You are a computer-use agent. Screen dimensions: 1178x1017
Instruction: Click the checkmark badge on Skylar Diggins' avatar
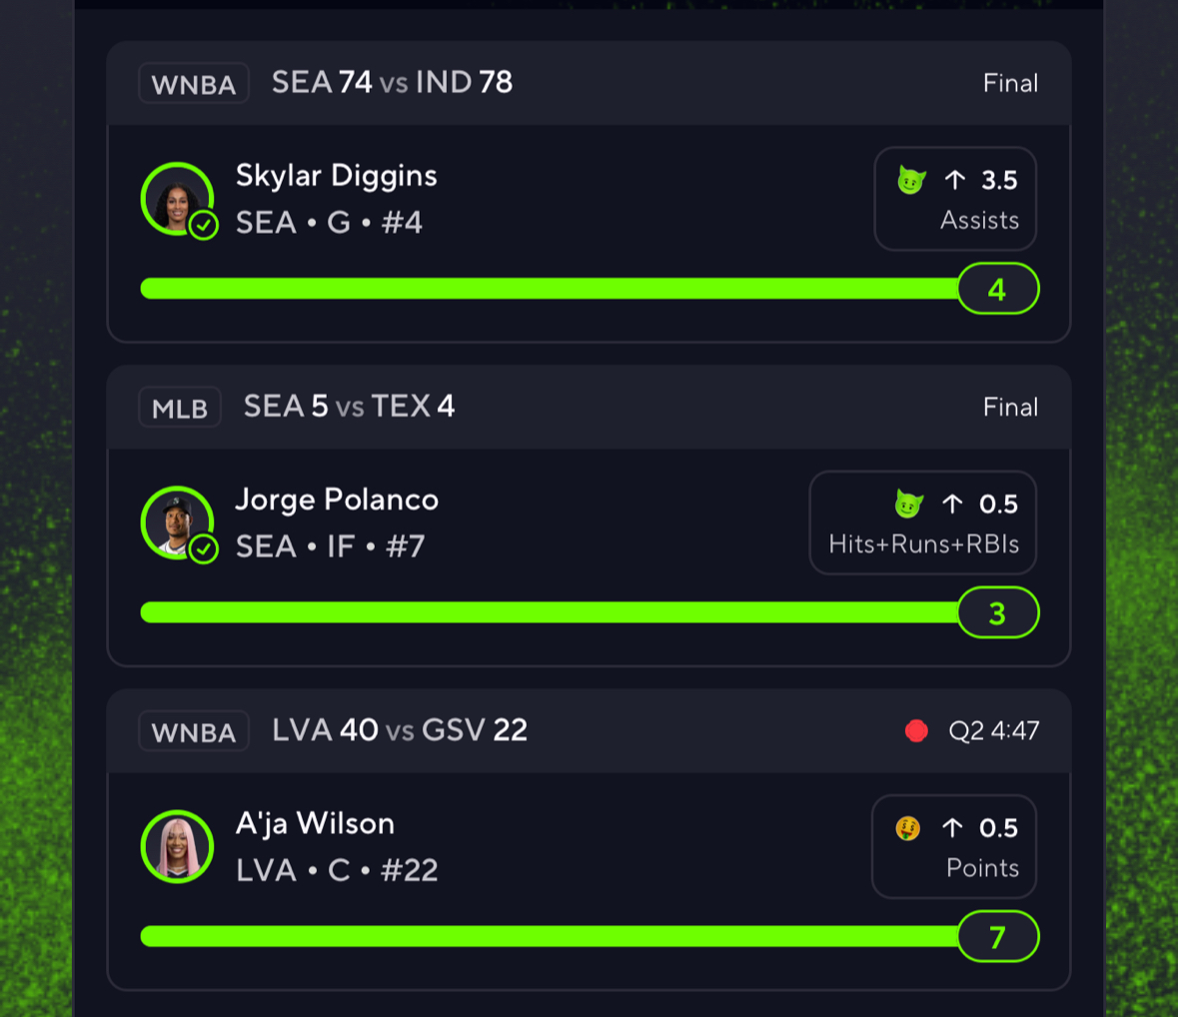click(x=203, y=225)
